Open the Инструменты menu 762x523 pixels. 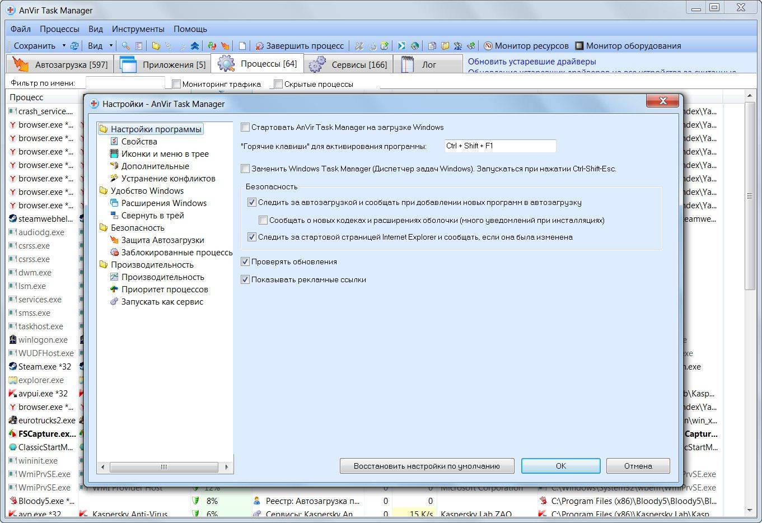pos(138,29)
